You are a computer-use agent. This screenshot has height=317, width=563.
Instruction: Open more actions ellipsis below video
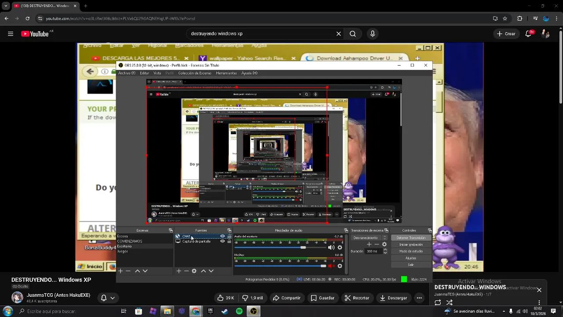419,298
